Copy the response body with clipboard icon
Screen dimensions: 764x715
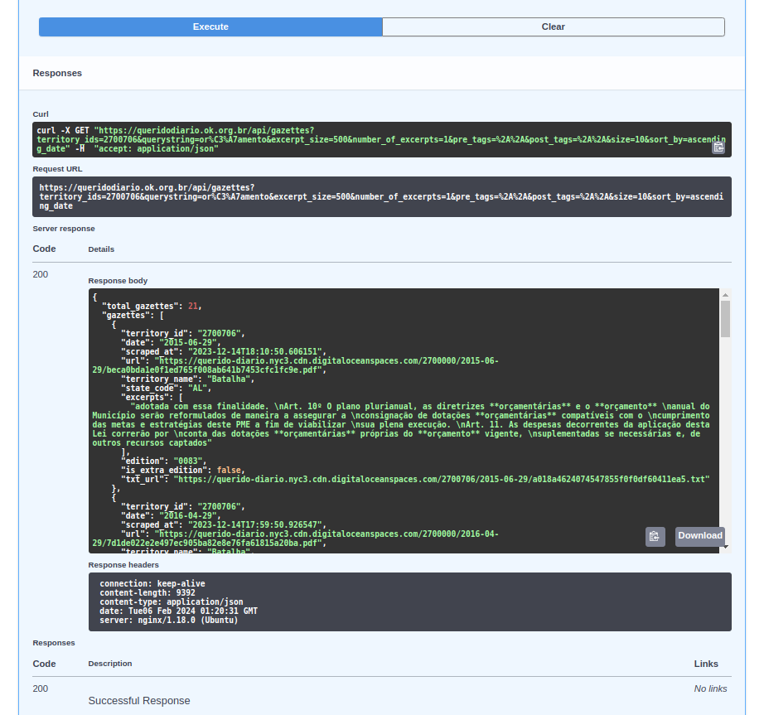tap(655, 536)
